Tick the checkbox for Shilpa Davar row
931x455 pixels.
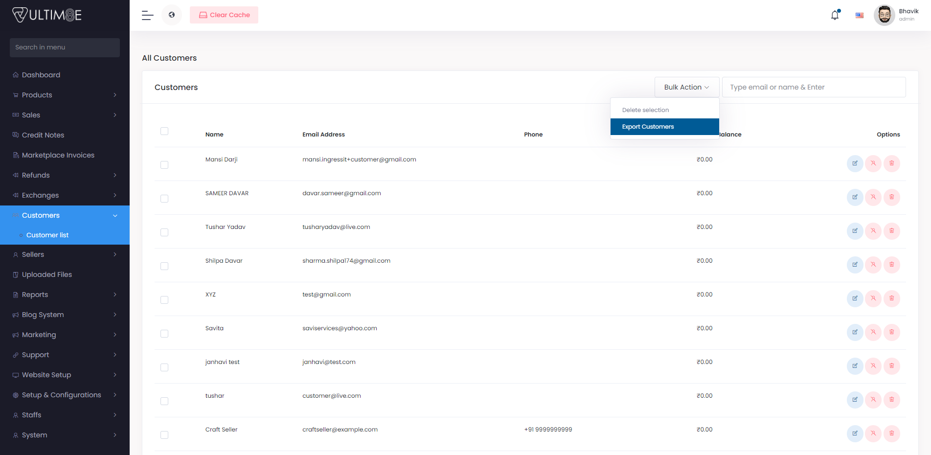164,266
